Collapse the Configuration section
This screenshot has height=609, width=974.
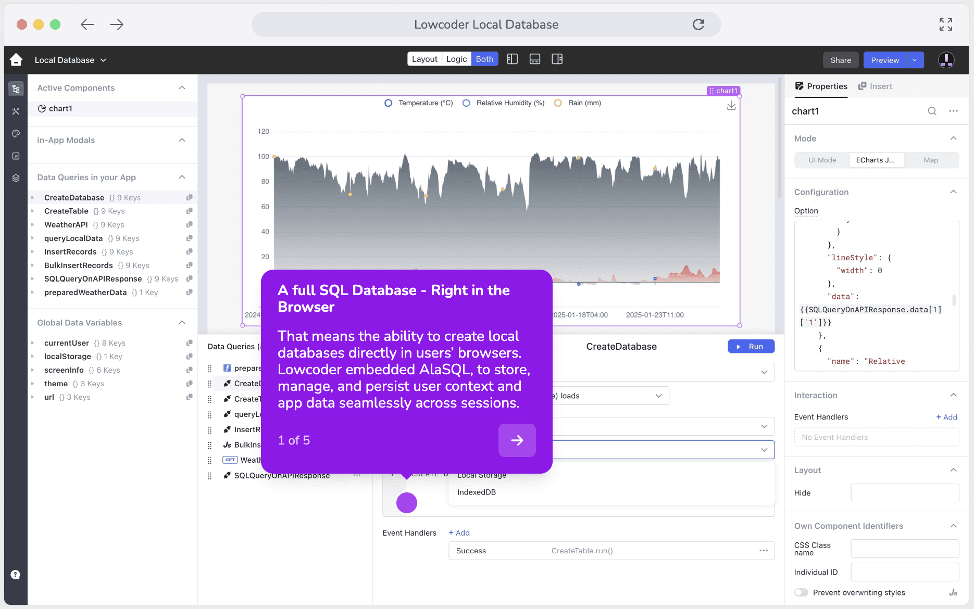953,192
